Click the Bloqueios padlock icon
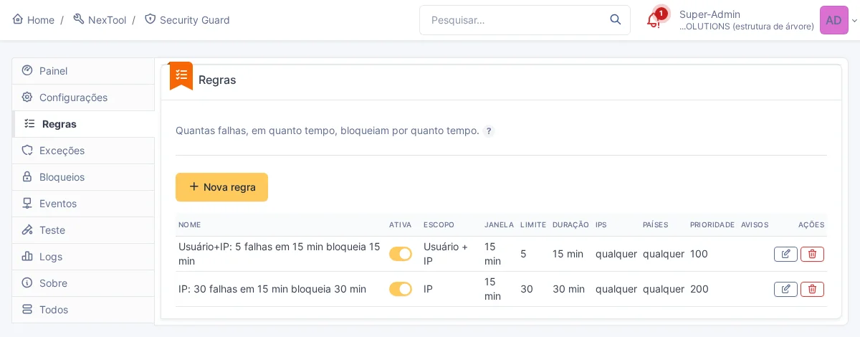The width and height of the screenshot is (860, 337). [x=27, y=176]
